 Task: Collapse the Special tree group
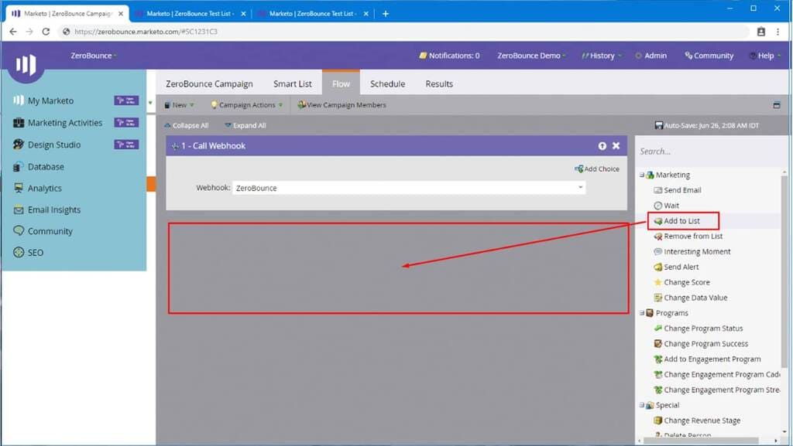[642, 405]
